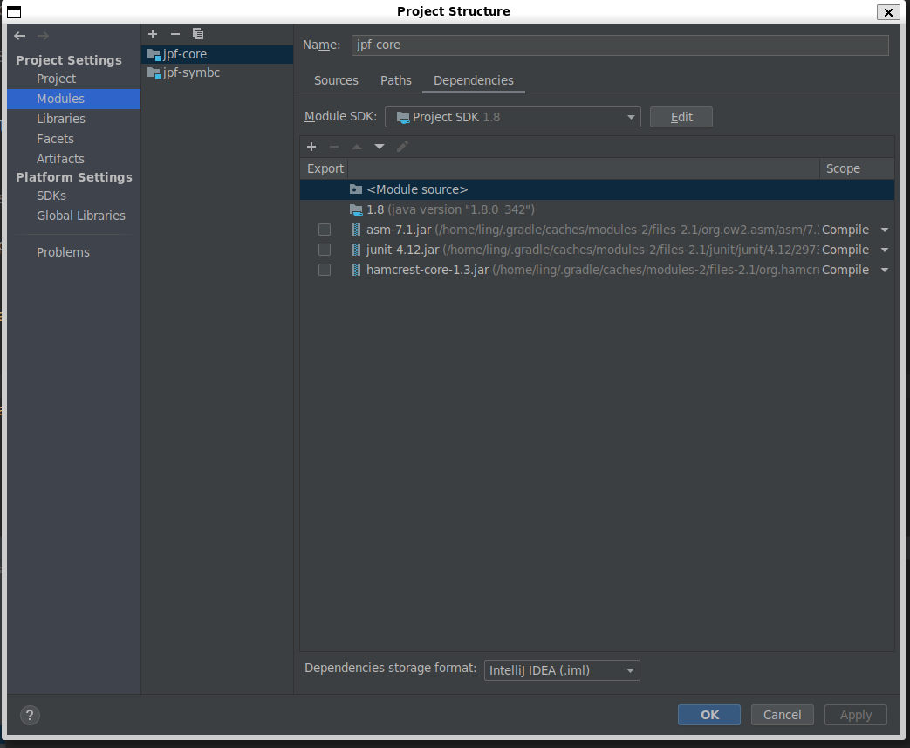Check export box for hamcrest-core-1.3.jar

coord(325,270)
